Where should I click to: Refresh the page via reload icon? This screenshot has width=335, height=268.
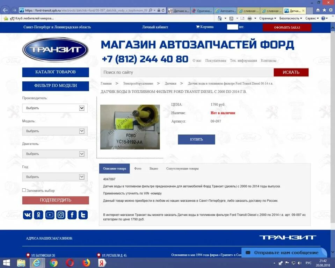[x=163, y=10]
